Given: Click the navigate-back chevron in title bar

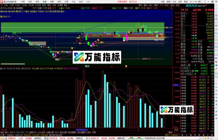Looking at the screenshot, I should (205, 2).
